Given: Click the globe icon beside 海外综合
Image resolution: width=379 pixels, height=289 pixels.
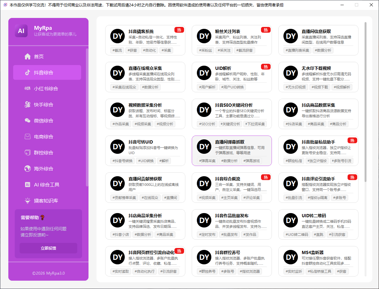Looking at the screenshot, I should (x=28, y=169).
